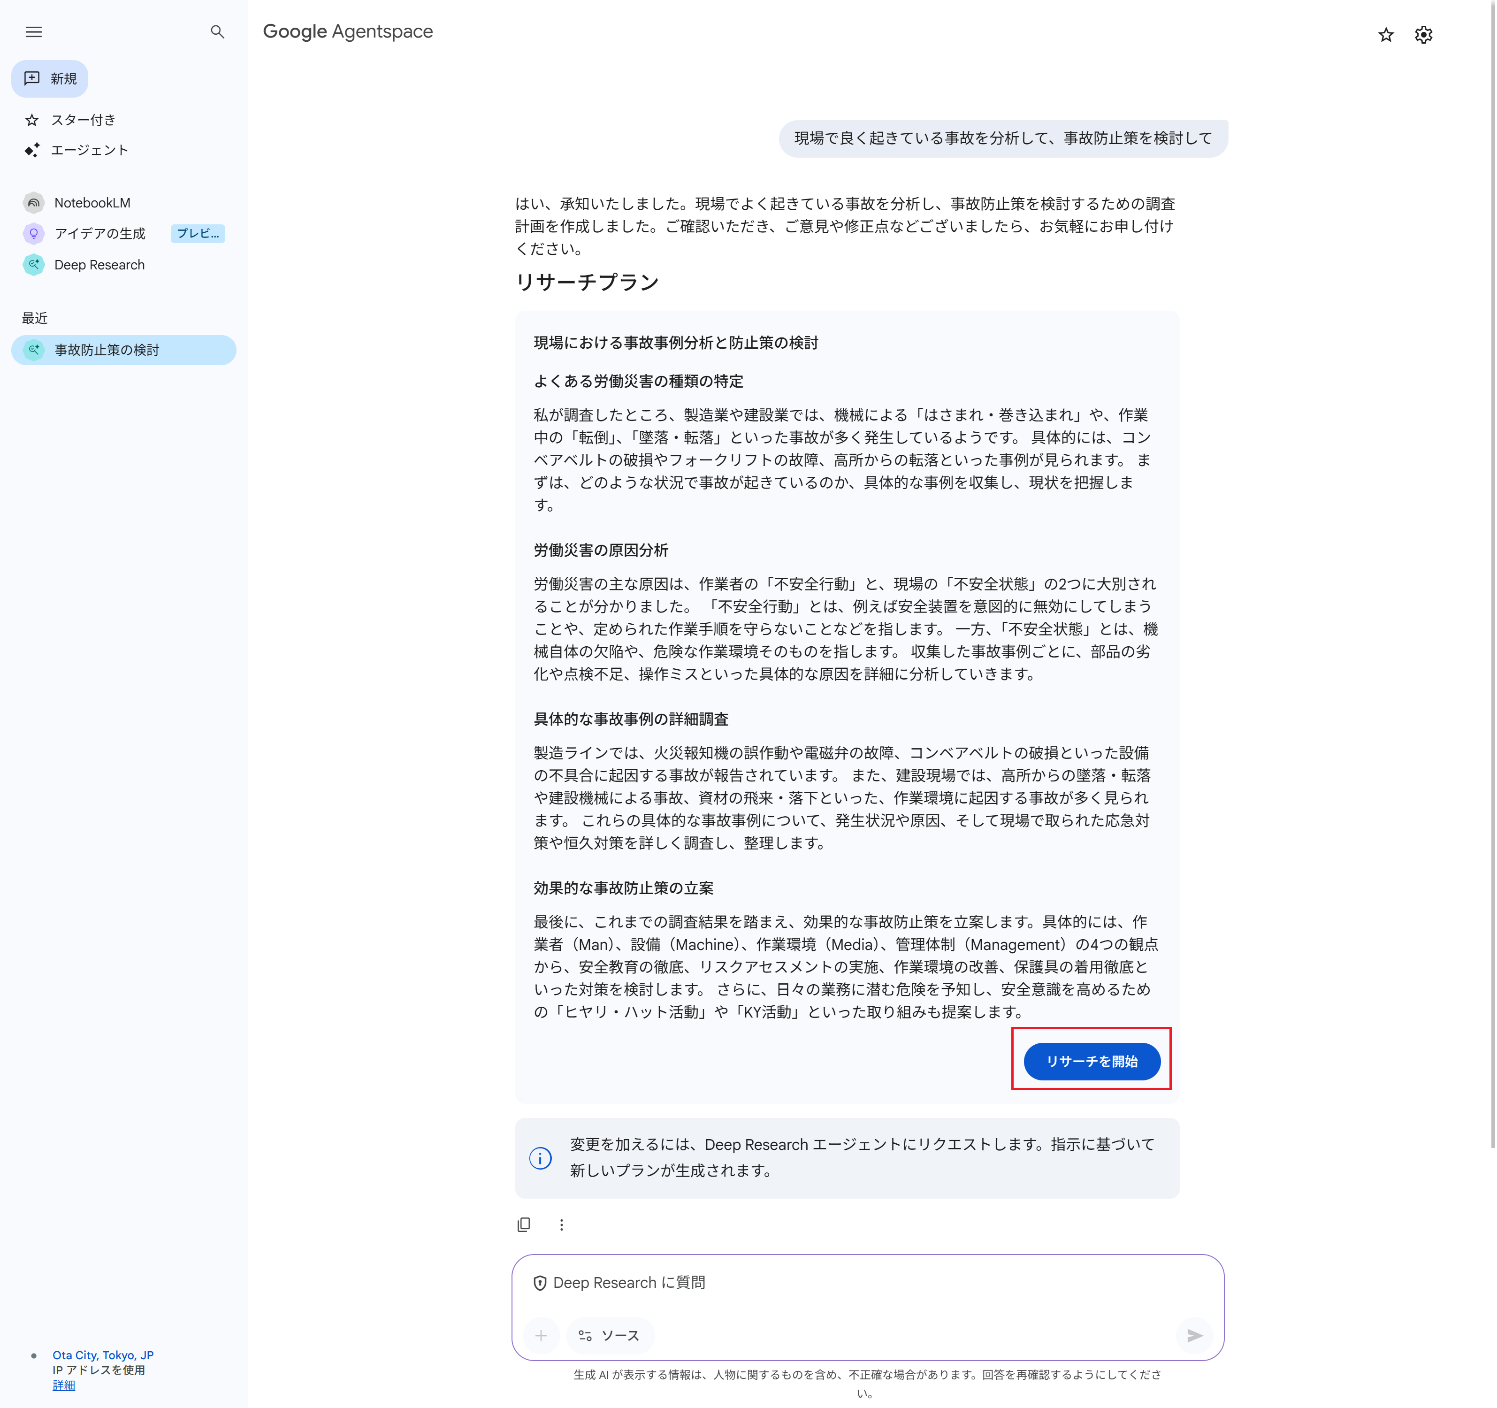
Task: Open the response three-dot options menu
Action: (x=562, y=1225)
